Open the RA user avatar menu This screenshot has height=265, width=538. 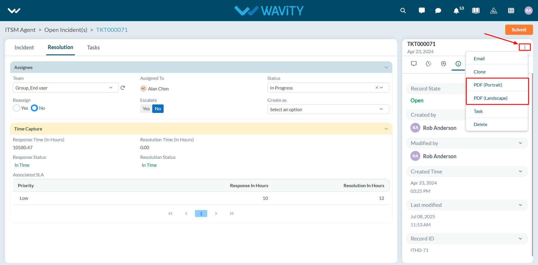click(x=528, y=11)
